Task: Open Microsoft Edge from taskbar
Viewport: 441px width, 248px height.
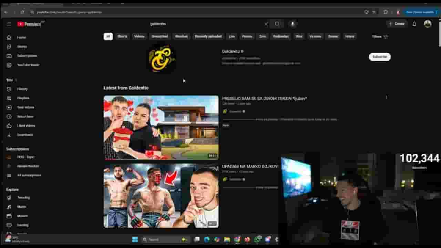Action: click(207, 239)
